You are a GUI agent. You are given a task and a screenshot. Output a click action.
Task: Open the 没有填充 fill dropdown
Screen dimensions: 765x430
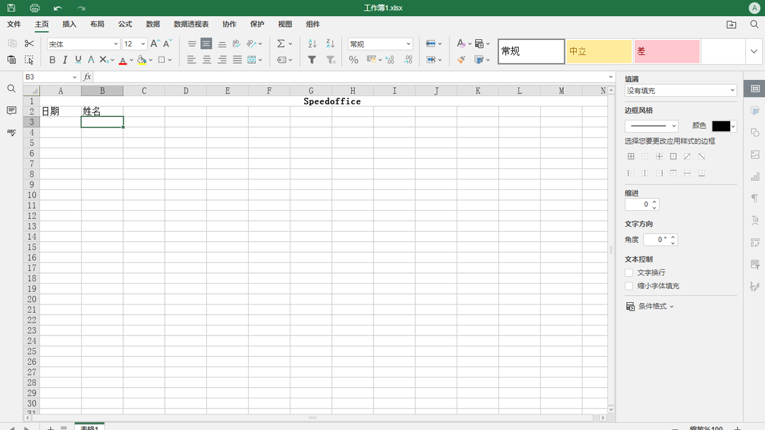point(680,90)
